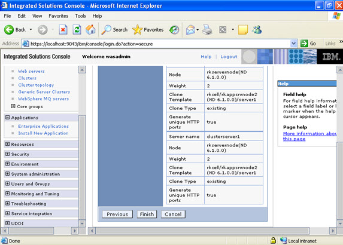
Task: Click main content horizontal scroll left arrow
Action: point(92,231)
